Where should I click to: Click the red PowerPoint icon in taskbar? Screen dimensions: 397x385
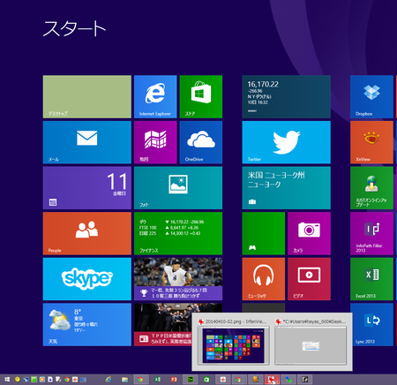tap(174, 380)
